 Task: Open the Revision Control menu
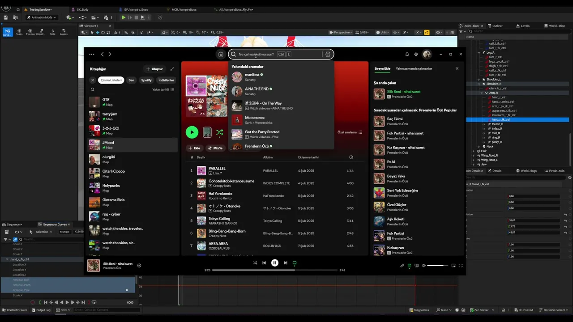[x=553, y=310]
